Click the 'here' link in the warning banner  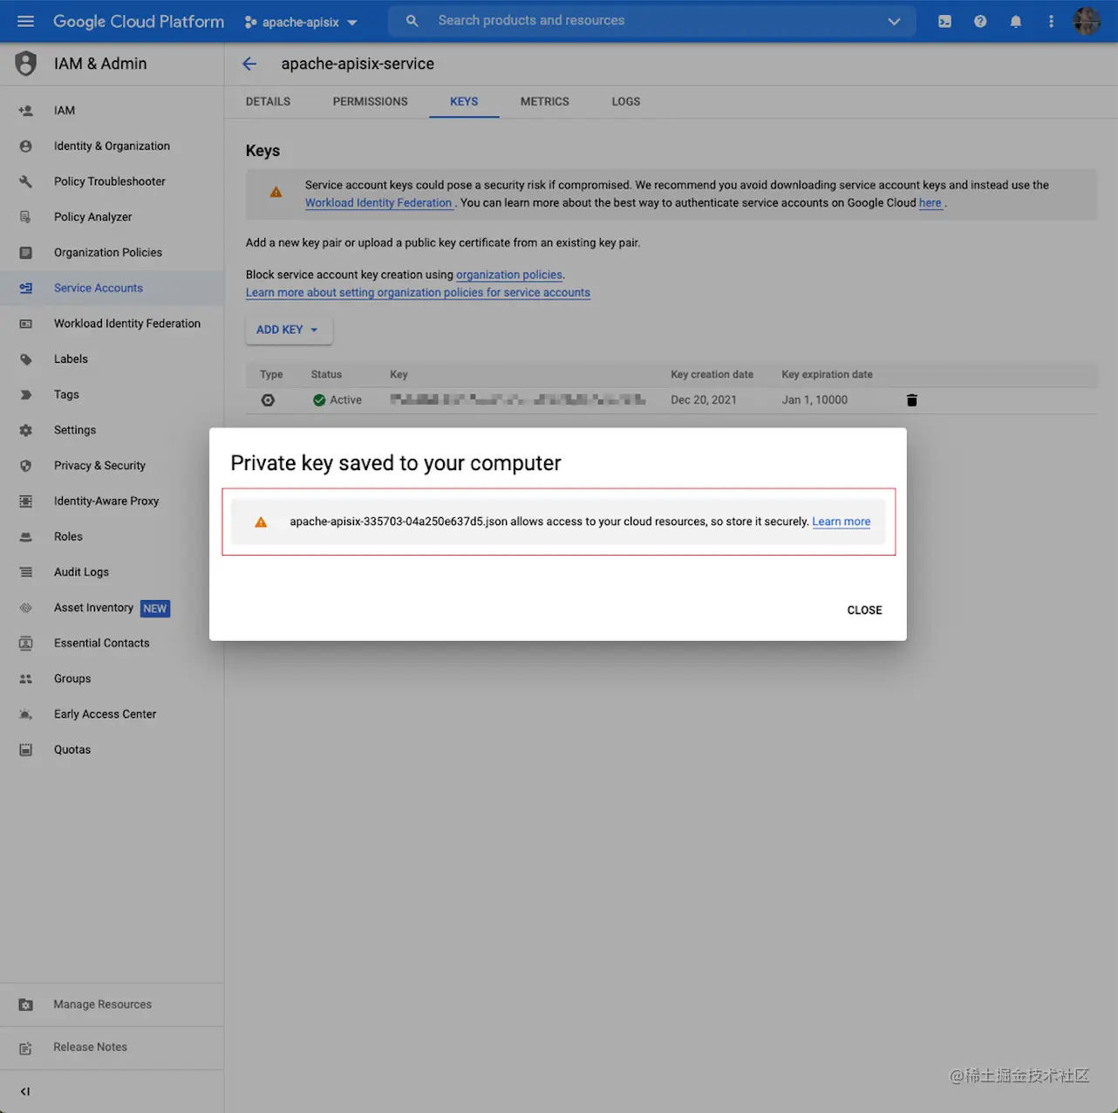click(930, 203)
